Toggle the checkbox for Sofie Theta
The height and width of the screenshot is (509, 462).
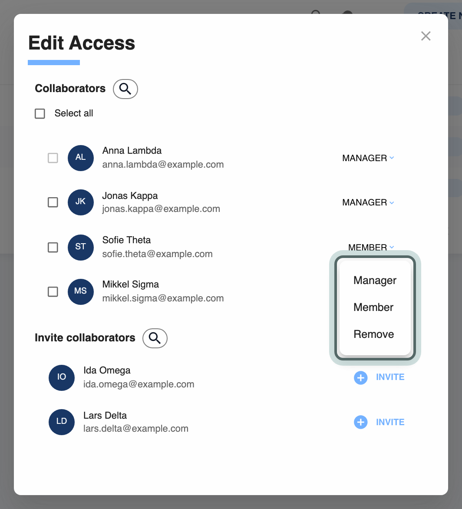pos(53,248)
